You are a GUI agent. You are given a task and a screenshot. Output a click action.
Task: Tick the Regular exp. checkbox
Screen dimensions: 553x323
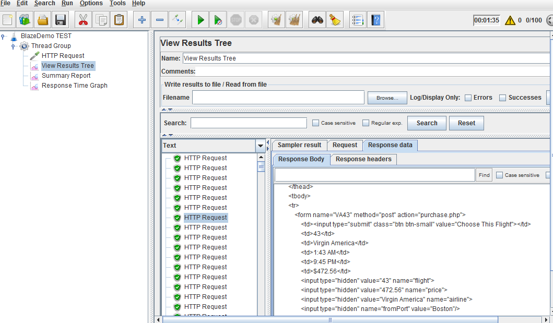366,123
